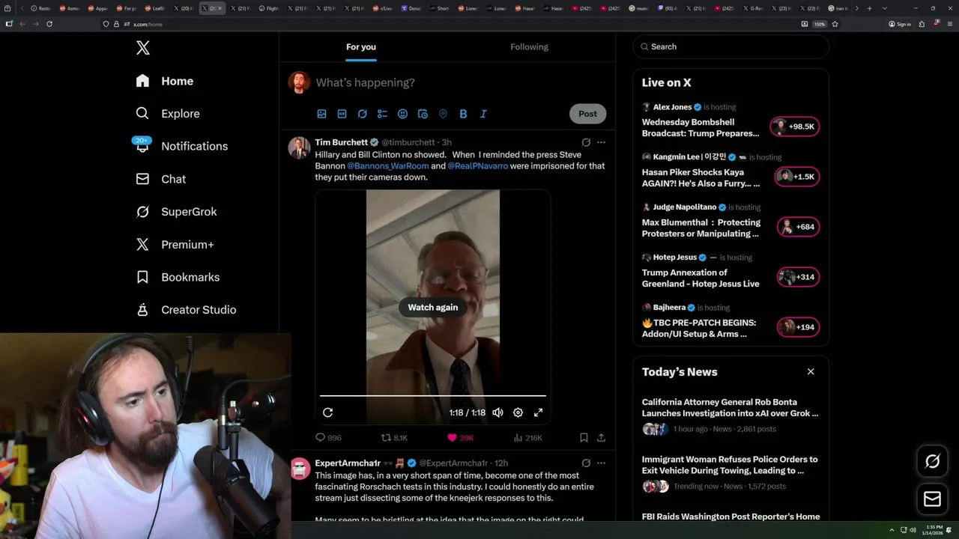Image resolution: width=959 pixels, height=539 pixels.
Task: Click browser Sign in button
Action: pyautogui.click(x=900, y=24)
